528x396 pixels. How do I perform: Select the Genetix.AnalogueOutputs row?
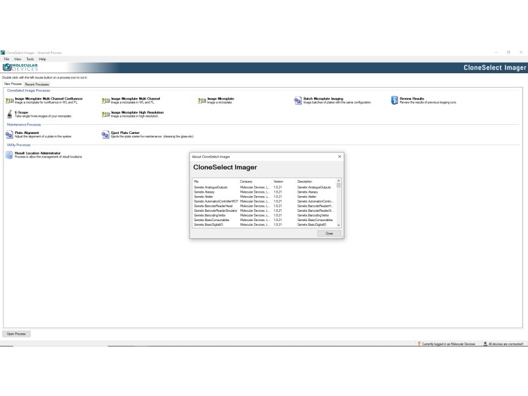pos(265,187)
